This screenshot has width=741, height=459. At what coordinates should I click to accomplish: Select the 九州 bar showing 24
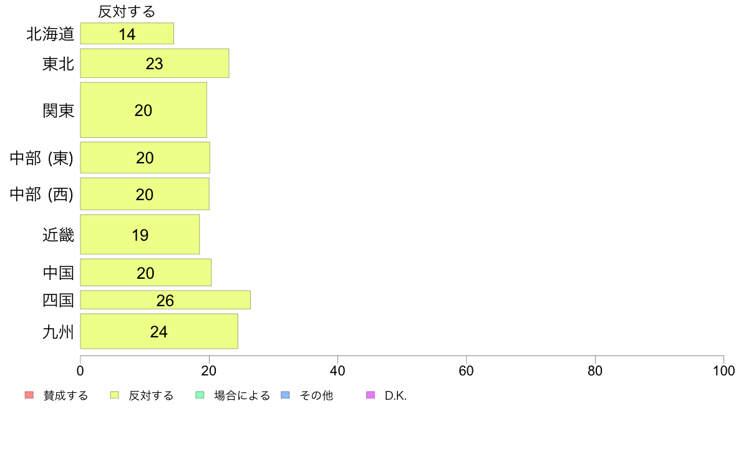(x=159, y=331)
